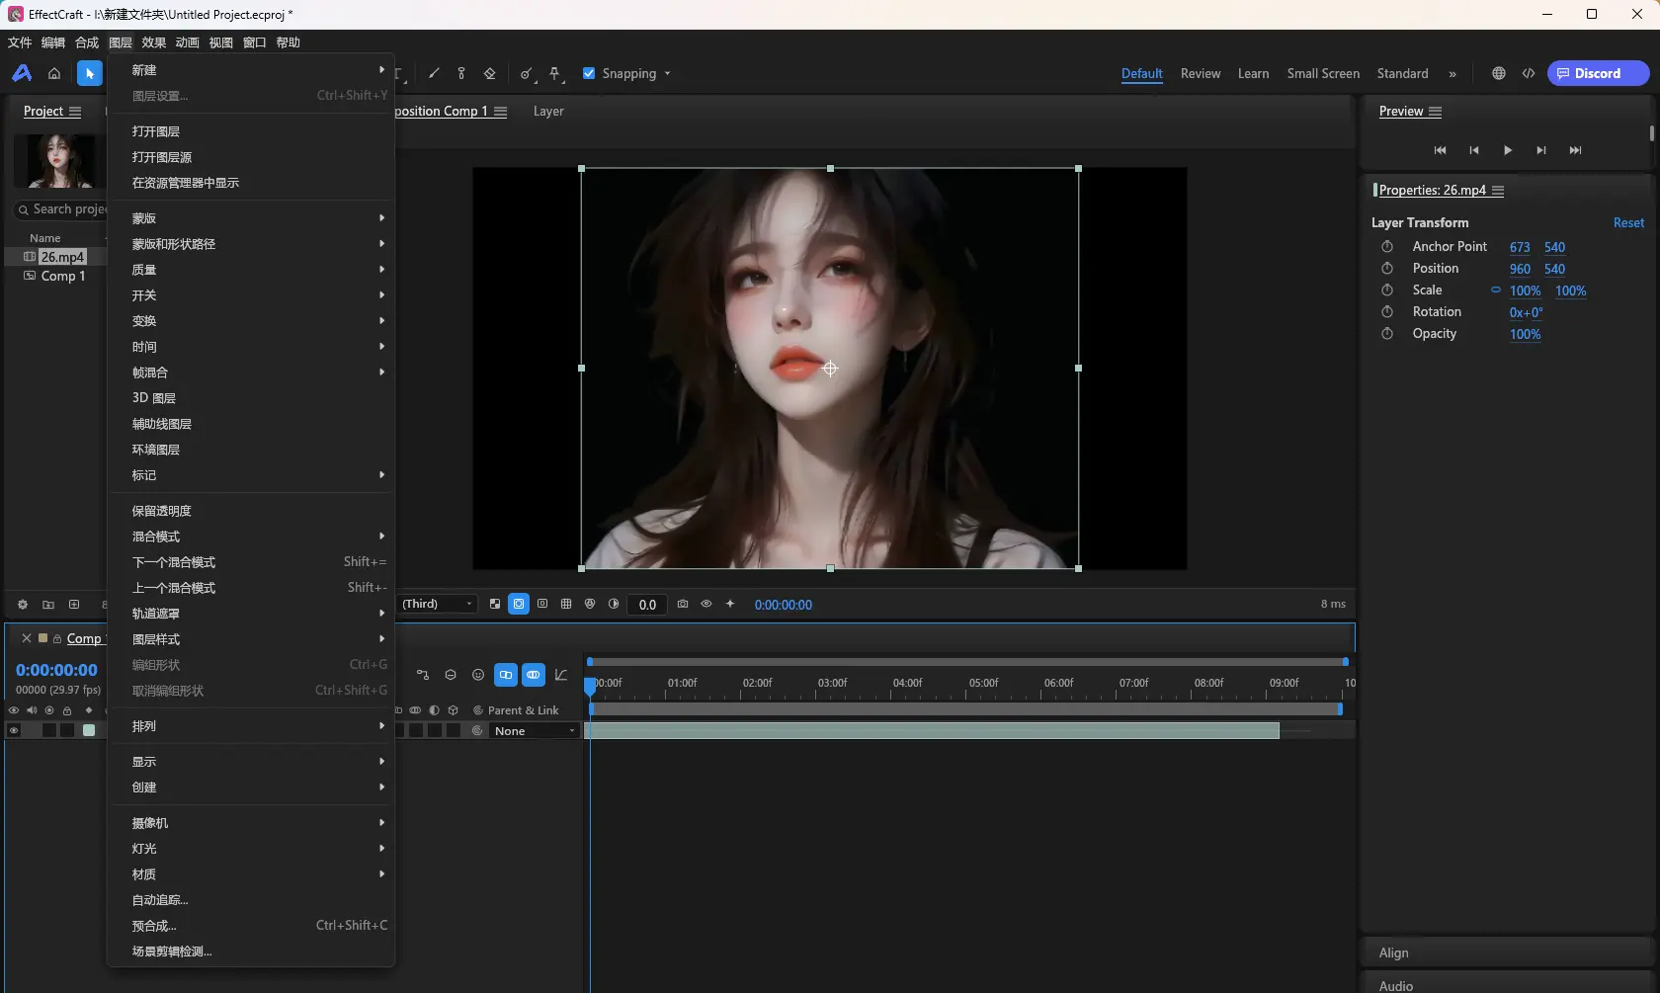
Task: Take a snapshot with camera icon
Action: coord(683,604)
